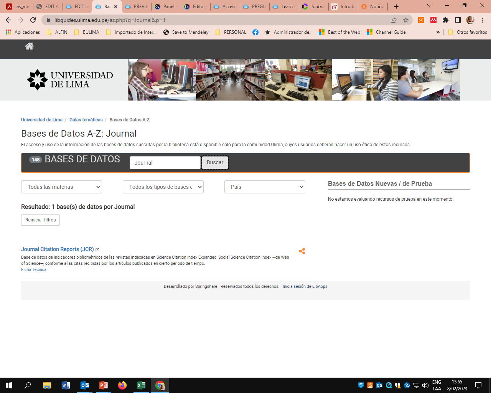Switch to the PREVIE browser tab

pos(136,7)
